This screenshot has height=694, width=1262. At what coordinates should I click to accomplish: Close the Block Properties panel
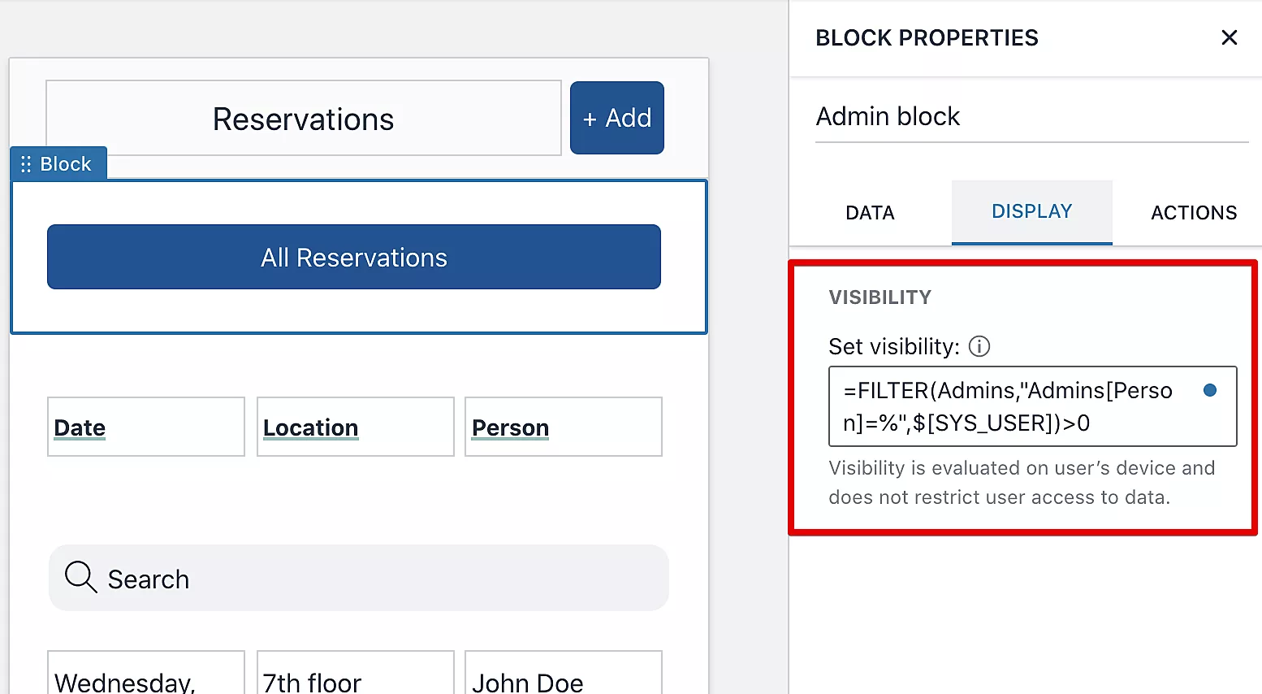(x=1229, y=37)
